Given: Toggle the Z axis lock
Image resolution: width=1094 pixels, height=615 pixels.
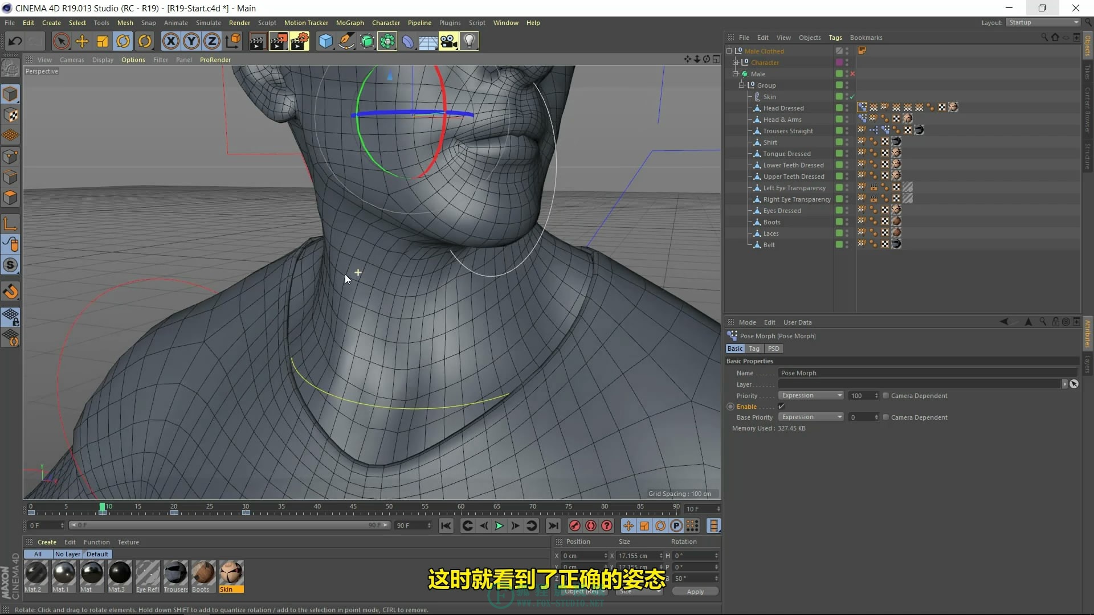Looking at the screenshot, I should (212, 41).
